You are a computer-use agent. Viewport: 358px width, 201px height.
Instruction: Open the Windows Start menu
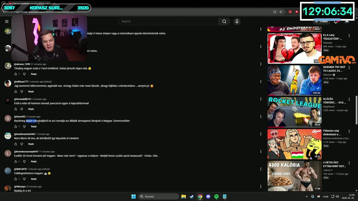(x=134, y=197)
